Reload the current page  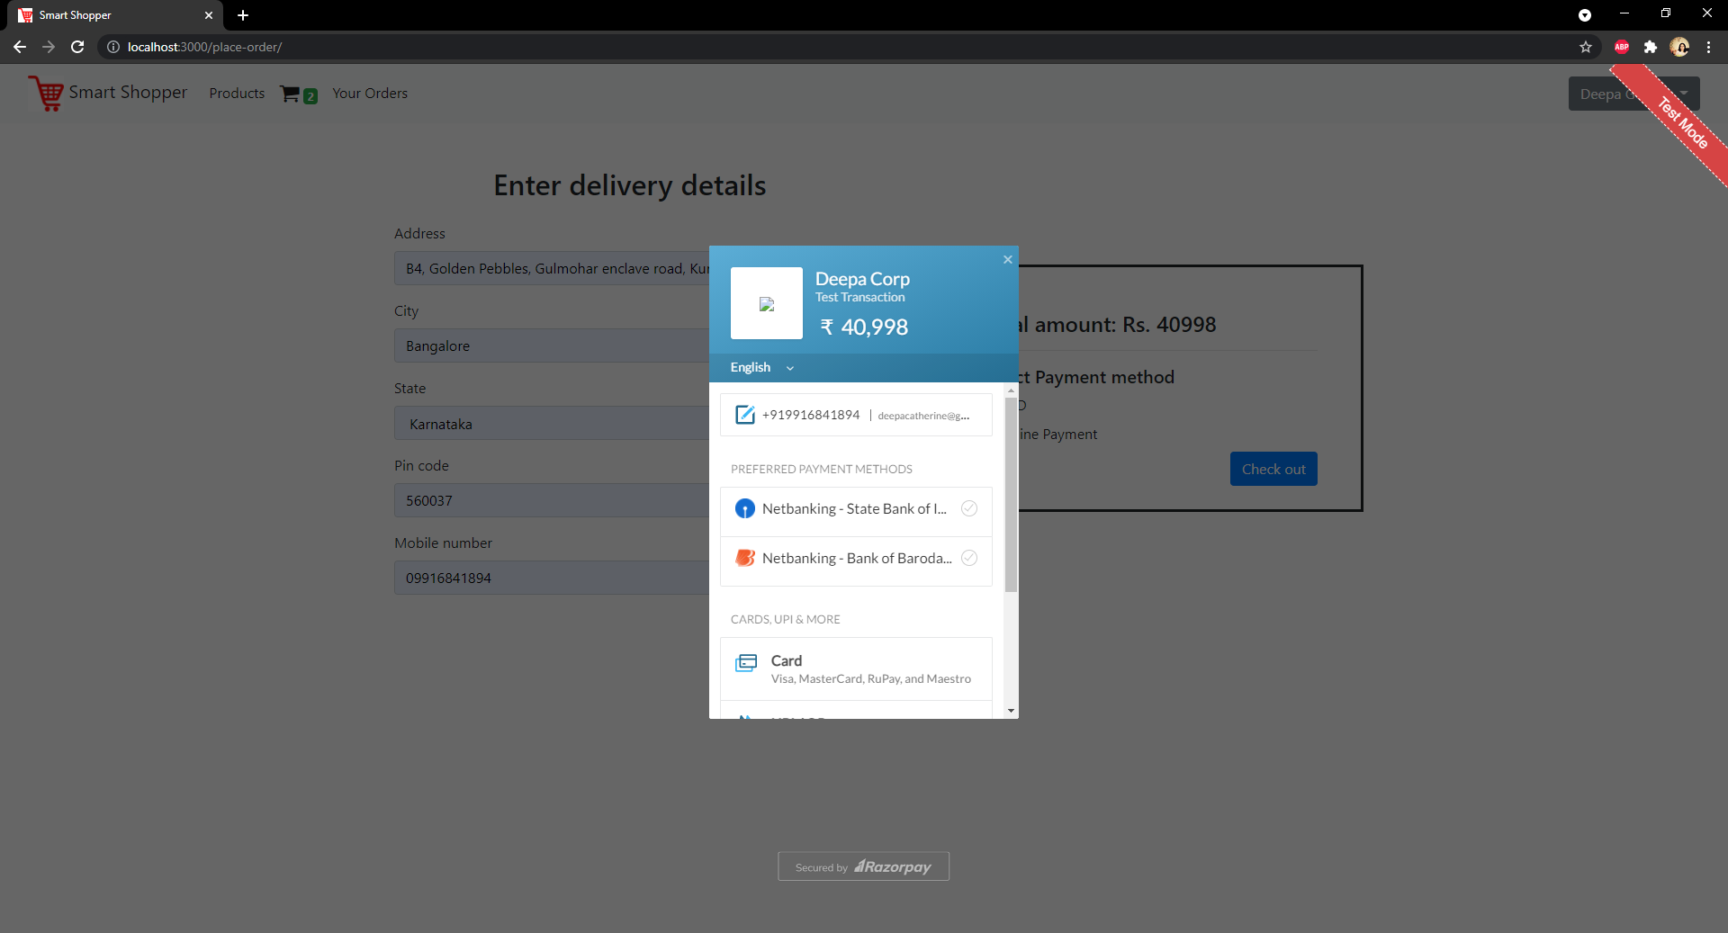tap(77, 47)
